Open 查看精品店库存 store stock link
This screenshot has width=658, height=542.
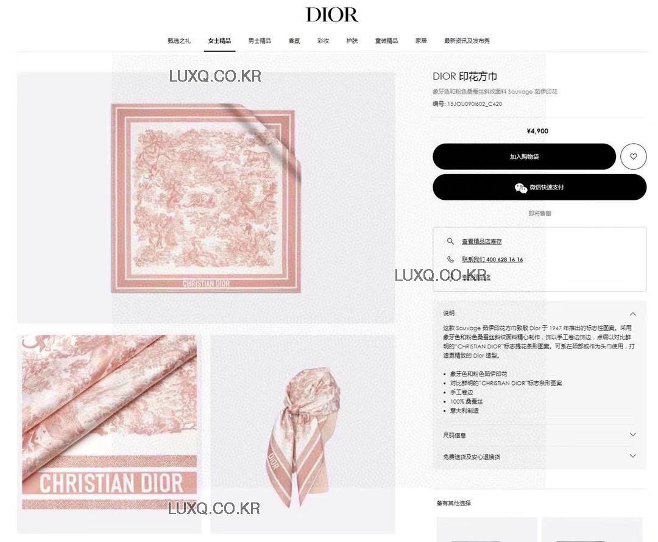click(482, 242)
